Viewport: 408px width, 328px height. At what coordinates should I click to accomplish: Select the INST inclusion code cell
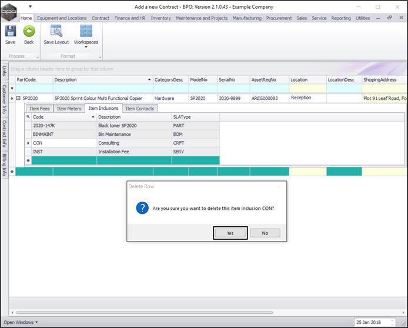pyautogui.click(x=64, y=152)
